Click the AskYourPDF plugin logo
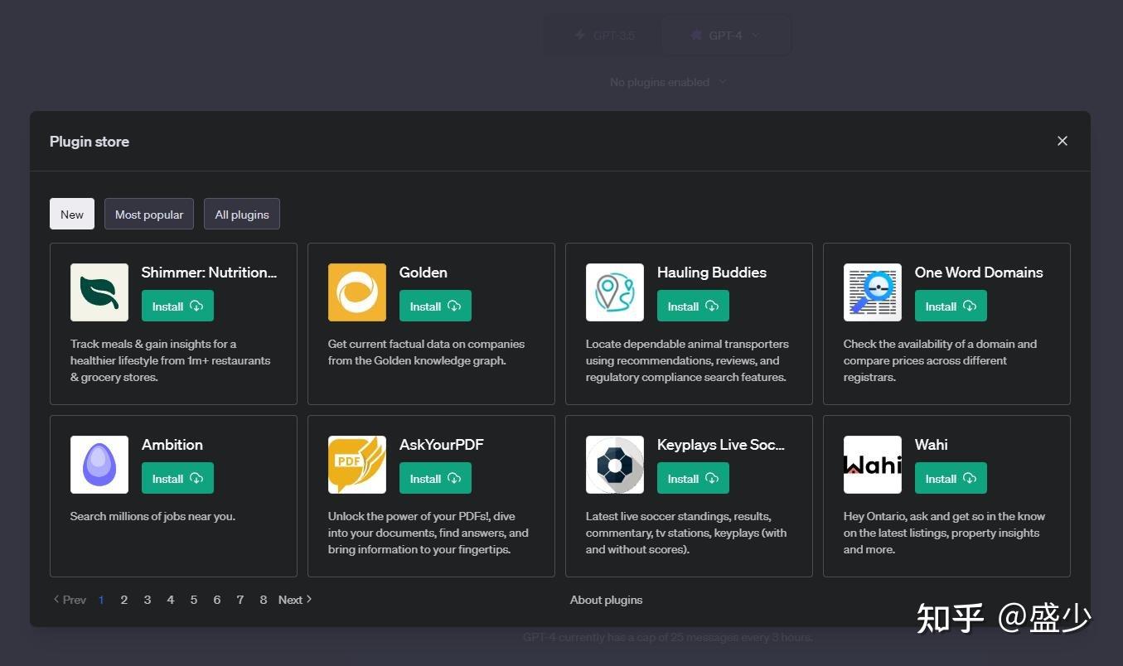Screen dimensions: 1123x666 tap(357, 465)
